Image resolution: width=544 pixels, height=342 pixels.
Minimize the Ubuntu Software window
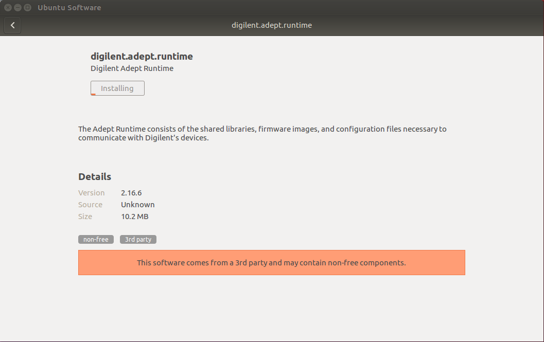(x=17, y=7)
